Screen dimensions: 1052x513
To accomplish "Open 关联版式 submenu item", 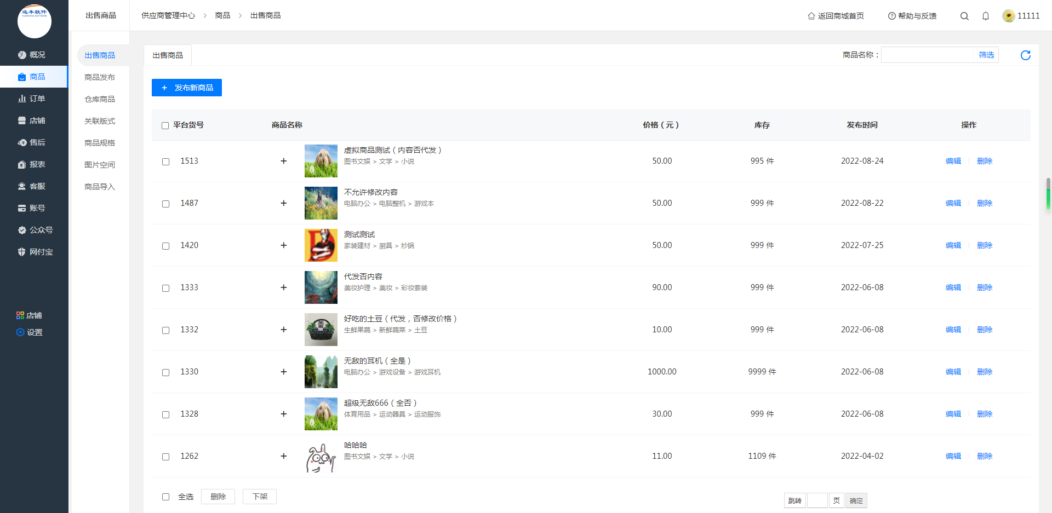I will [x=100, y=121].
